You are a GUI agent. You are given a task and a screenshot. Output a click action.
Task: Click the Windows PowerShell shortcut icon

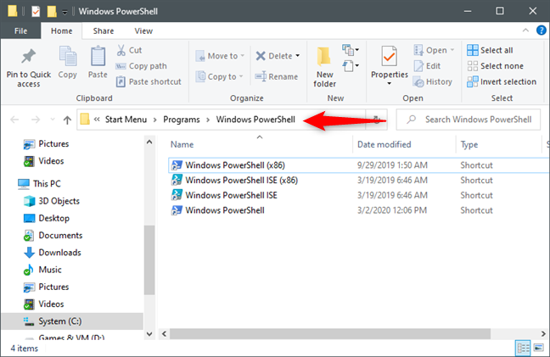(177, 209)
